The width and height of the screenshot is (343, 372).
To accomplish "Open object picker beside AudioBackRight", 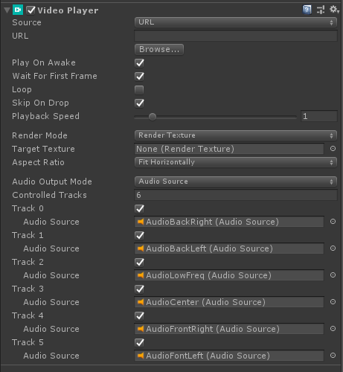I will coord(333,222).
